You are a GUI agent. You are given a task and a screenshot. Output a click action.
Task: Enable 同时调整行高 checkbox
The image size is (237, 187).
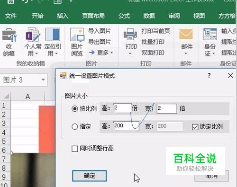click(x=75, y=149)
